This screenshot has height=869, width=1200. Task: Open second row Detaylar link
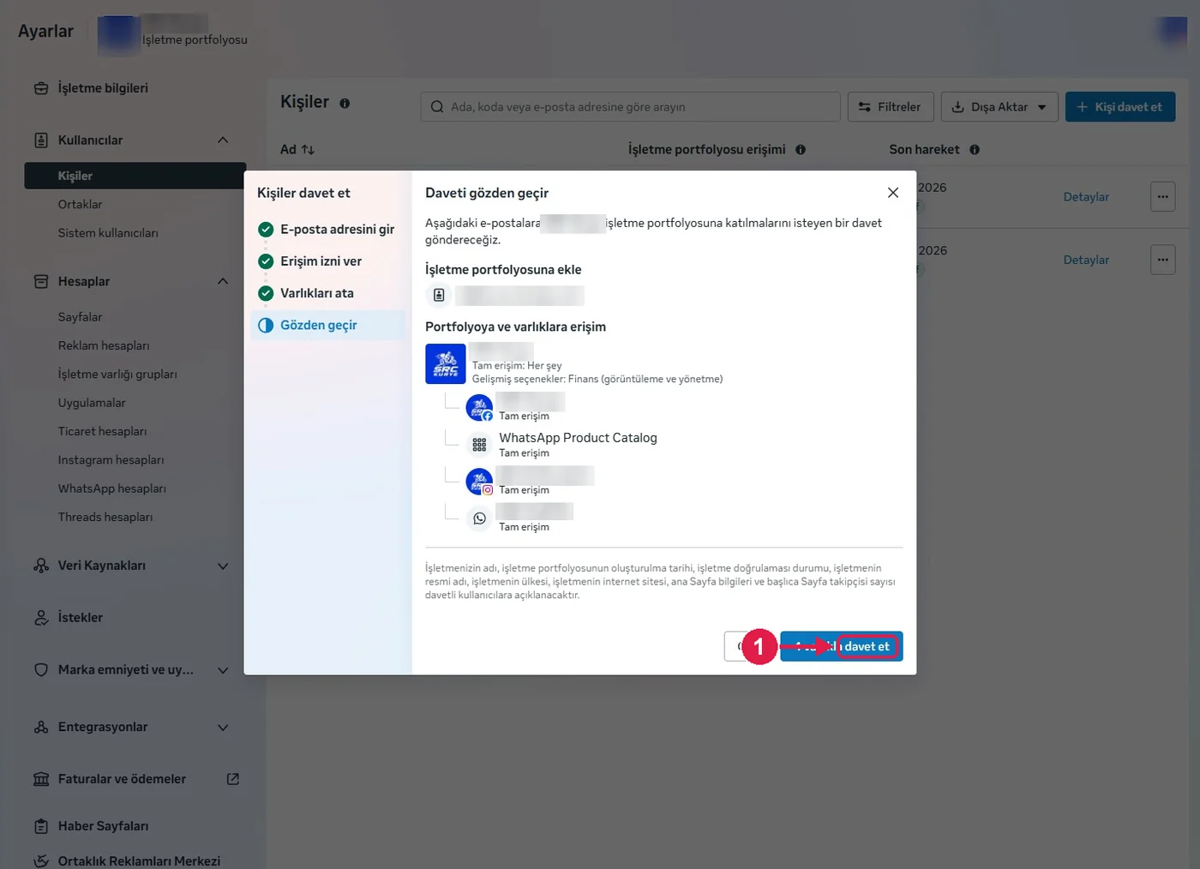[x=1086, y=260]
